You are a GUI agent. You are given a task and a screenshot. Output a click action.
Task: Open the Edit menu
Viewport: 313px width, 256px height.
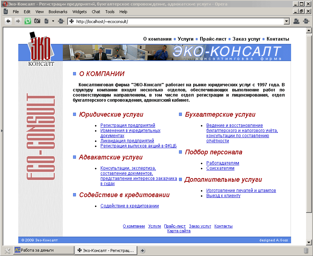(27, 12)
